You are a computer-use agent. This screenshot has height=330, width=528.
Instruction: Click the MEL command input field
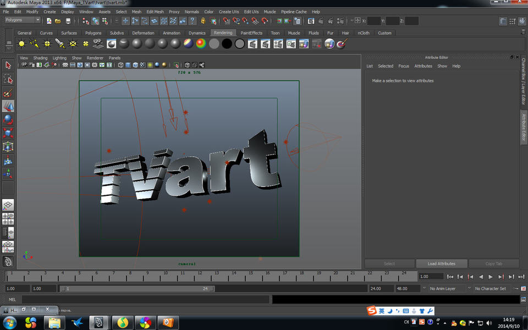tap(145, 300)
